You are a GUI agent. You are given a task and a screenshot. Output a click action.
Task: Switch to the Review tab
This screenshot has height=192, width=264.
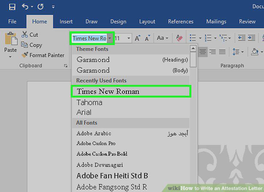247,21
